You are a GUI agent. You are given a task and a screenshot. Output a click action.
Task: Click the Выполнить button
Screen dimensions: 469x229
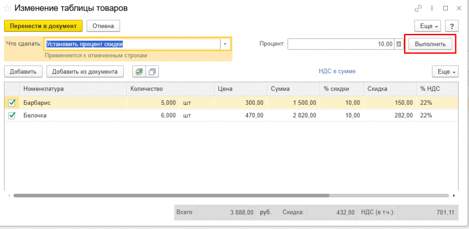[431, 44]
